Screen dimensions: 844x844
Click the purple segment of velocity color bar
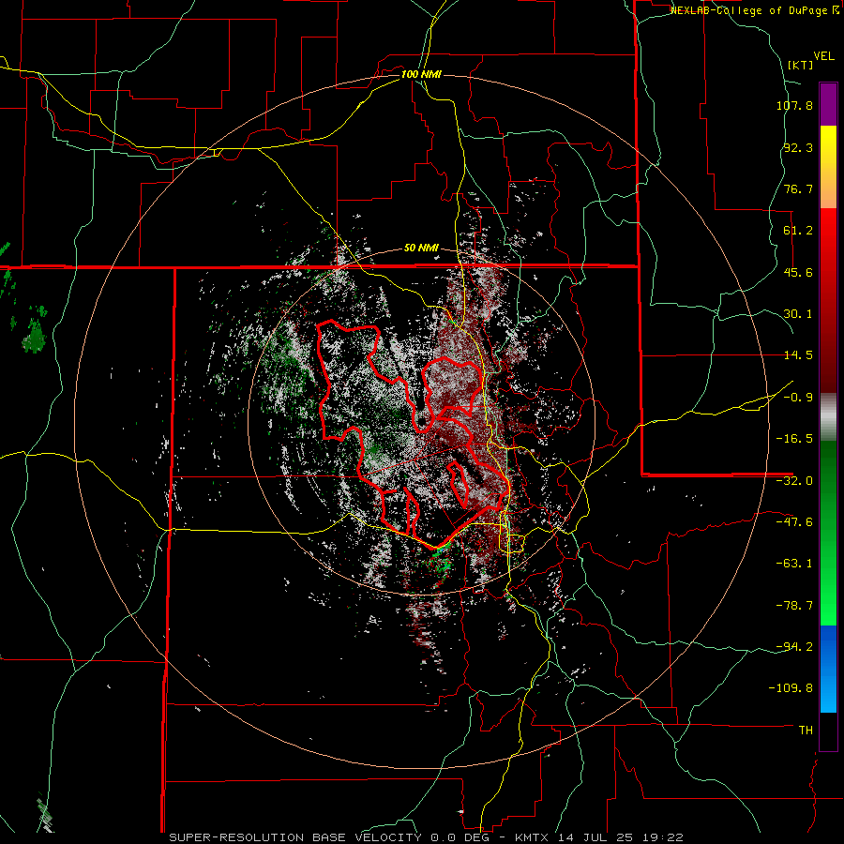coord(828,104)
